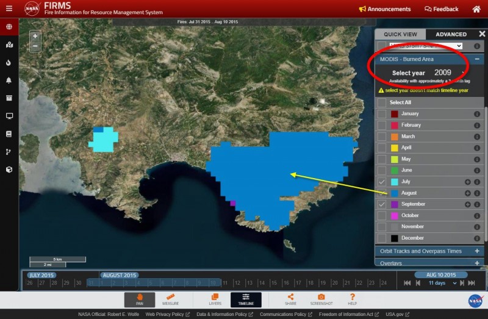The width and height of the screenshot is (488, 319).
Task: Click the NASA badge in bottom right
Action: [475, 301]
